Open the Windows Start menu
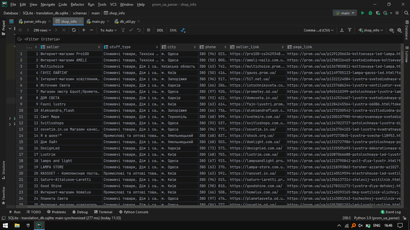 point(5,226)
